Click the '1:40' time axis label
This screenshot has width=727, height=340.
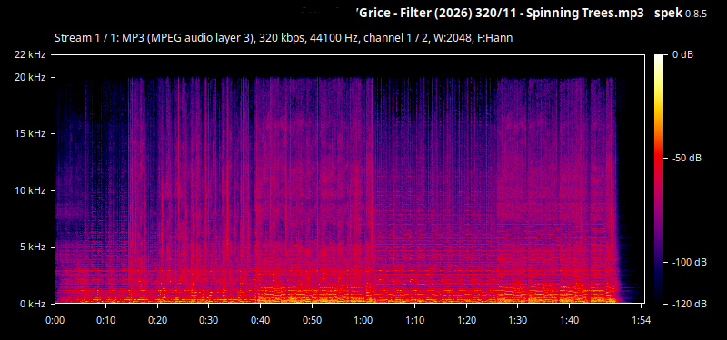[x=569, y=320]
